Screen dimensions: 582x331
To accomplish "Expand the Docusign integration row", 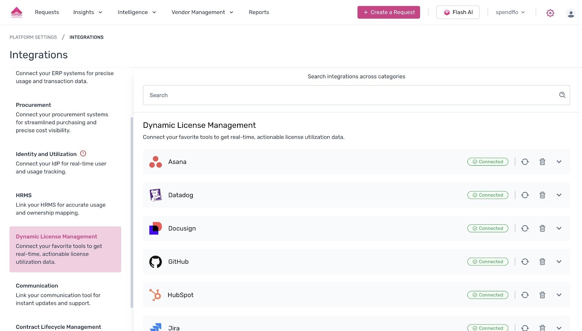I will pyautogui.click(x=559, y=228).
